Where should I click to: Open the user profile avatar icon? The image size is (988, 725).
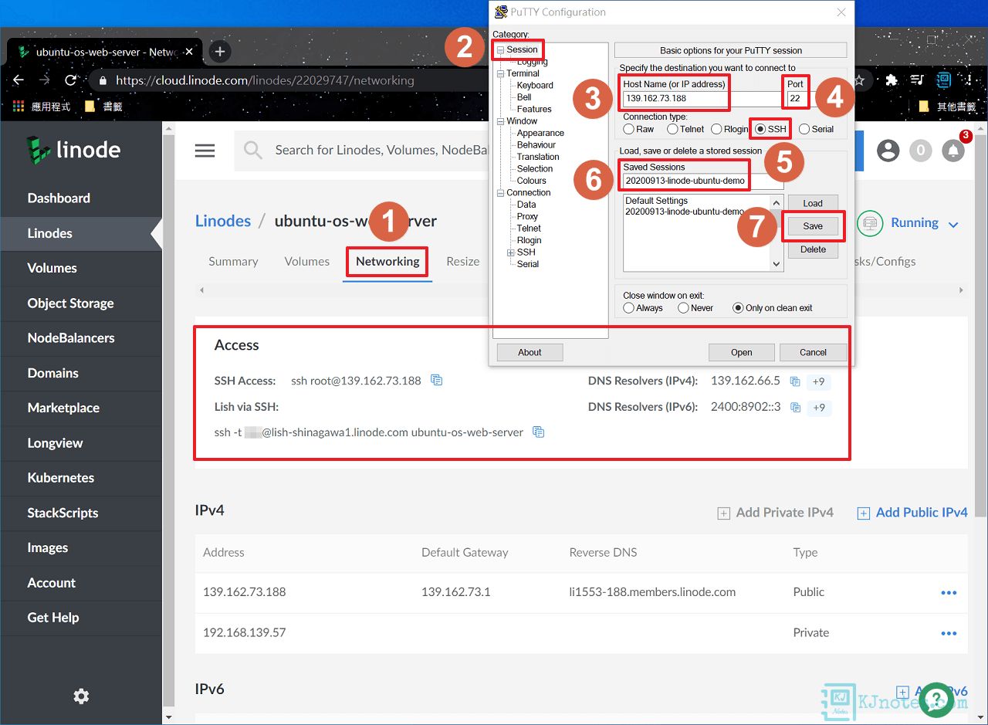coord(888,151)
